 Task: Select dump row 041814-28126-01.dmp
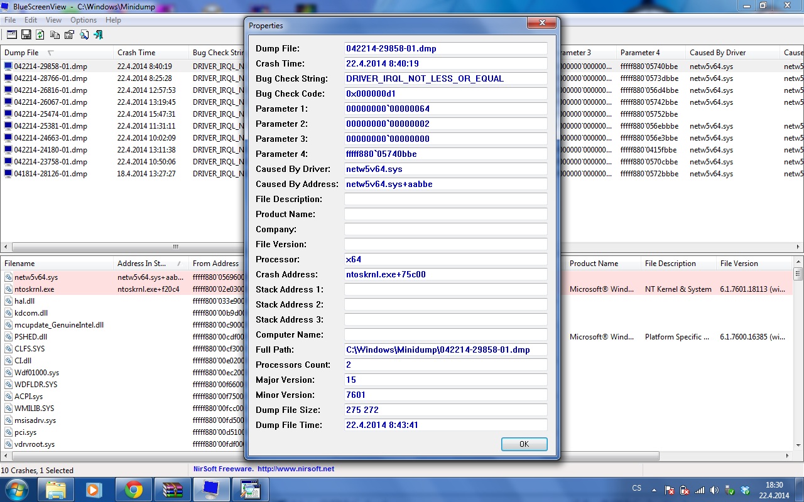pyautogui.click(x=50, y=174)
